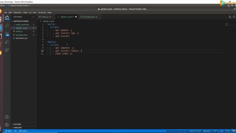The width and height of the screenshot is (236, 133).
Task: Click the errors and warnings counter
Action: coord(23,131)
